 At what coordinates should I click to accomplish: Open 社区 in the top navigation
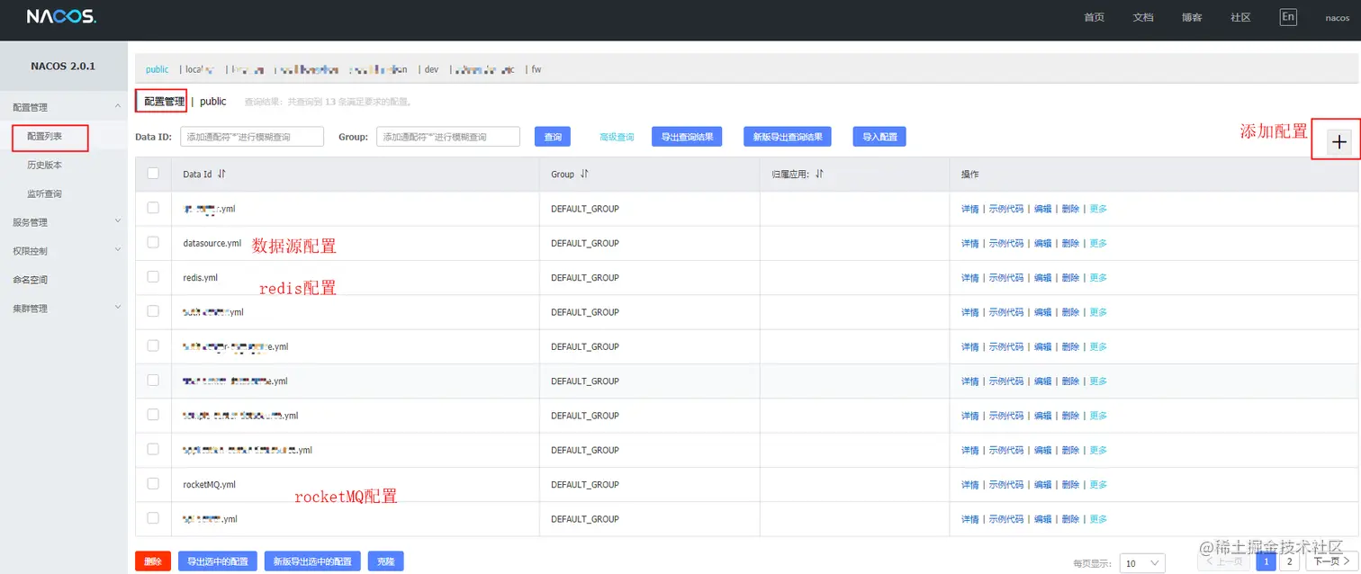[x=1240, y=17]
